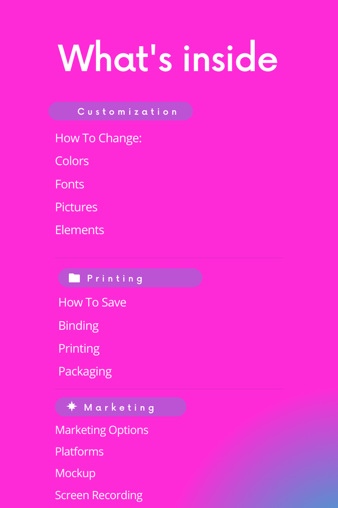
Task: Go to the Binding item
Action: 78,326
